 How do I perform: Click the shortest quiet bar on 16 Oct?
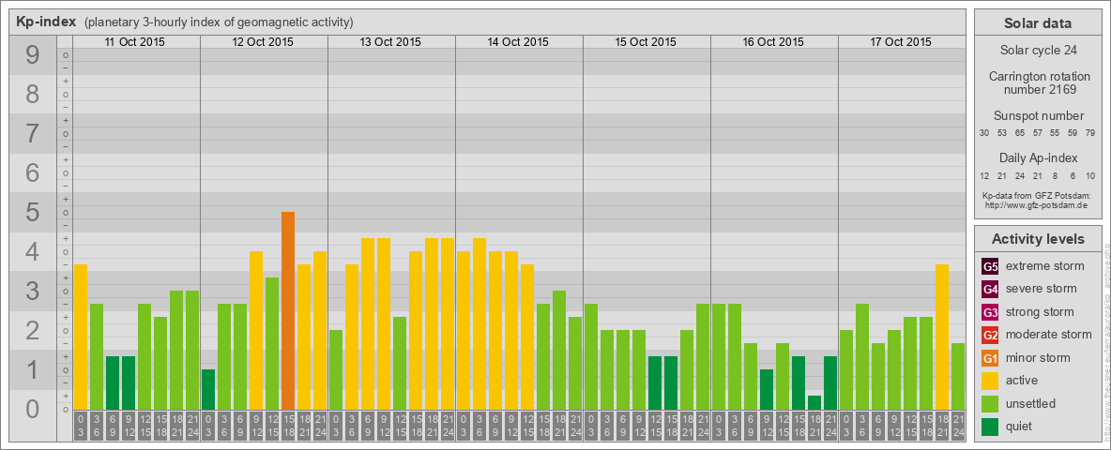[x=814, y=402]
